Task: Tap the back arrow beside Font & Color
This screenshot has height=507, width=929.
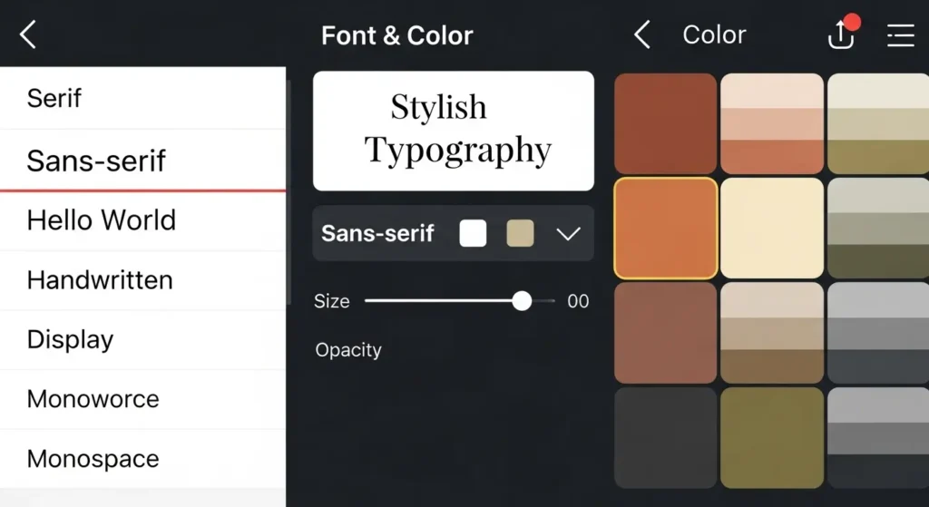Action: [28, 35]
